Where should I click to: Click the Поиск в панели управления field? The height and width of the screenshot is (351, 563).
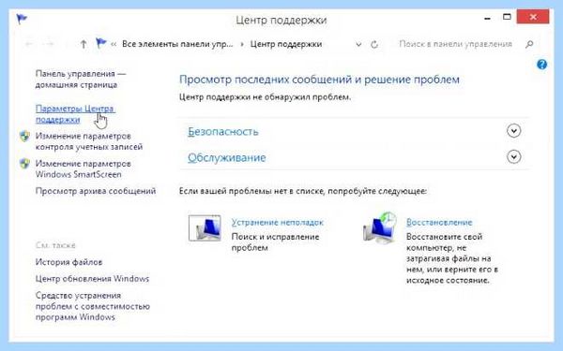pyautogui.click(x=455, y=44)
